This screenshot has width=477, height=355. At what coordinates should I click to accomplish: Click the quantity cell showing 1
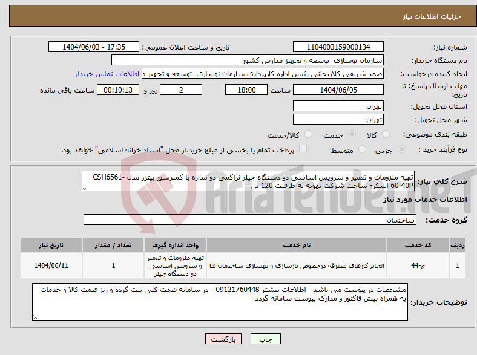coord(113,265)
